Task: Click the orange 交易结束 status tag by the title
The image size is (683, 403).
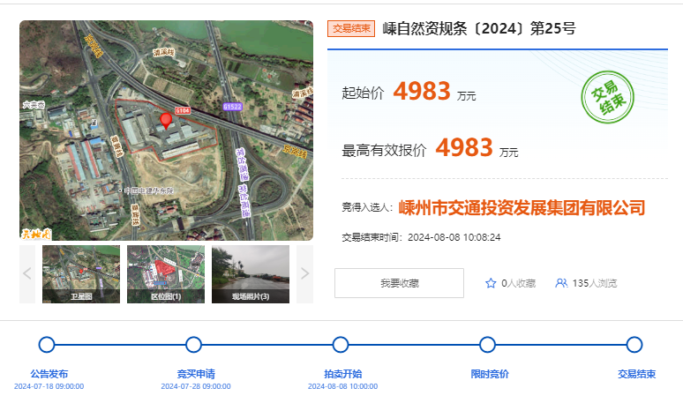Action: point(351,28)
